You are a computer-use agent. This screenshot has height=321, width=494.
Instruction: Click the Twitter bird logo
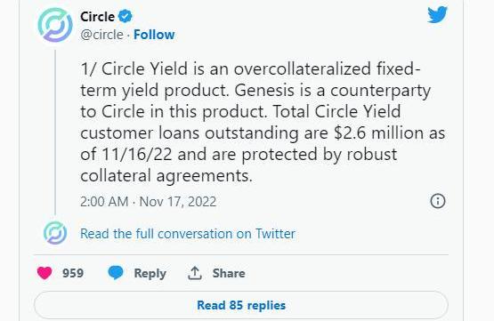click(x=437, y=14)
